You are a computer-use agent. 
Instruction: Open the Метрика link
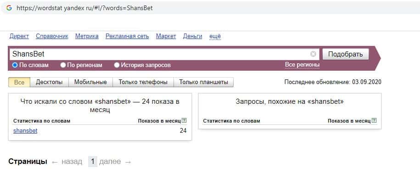click(87, 36)
